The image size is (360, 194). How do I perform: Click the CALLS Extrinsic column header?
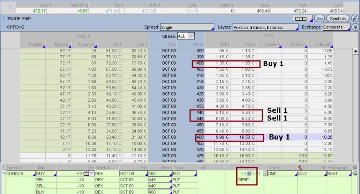click(84, 44)
